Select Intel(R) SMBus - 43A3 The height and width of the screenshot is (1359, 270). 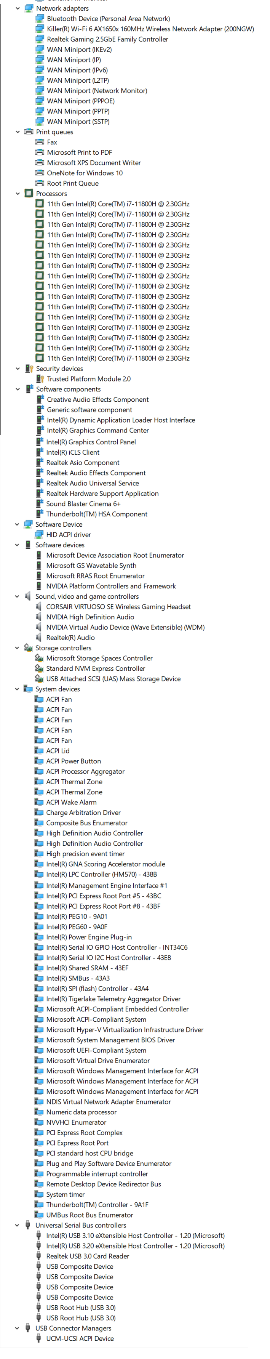[x=78, y=978]
